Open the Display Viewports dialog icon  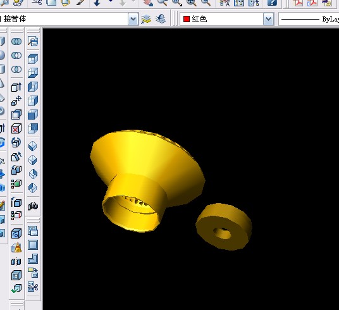point(33,231)
